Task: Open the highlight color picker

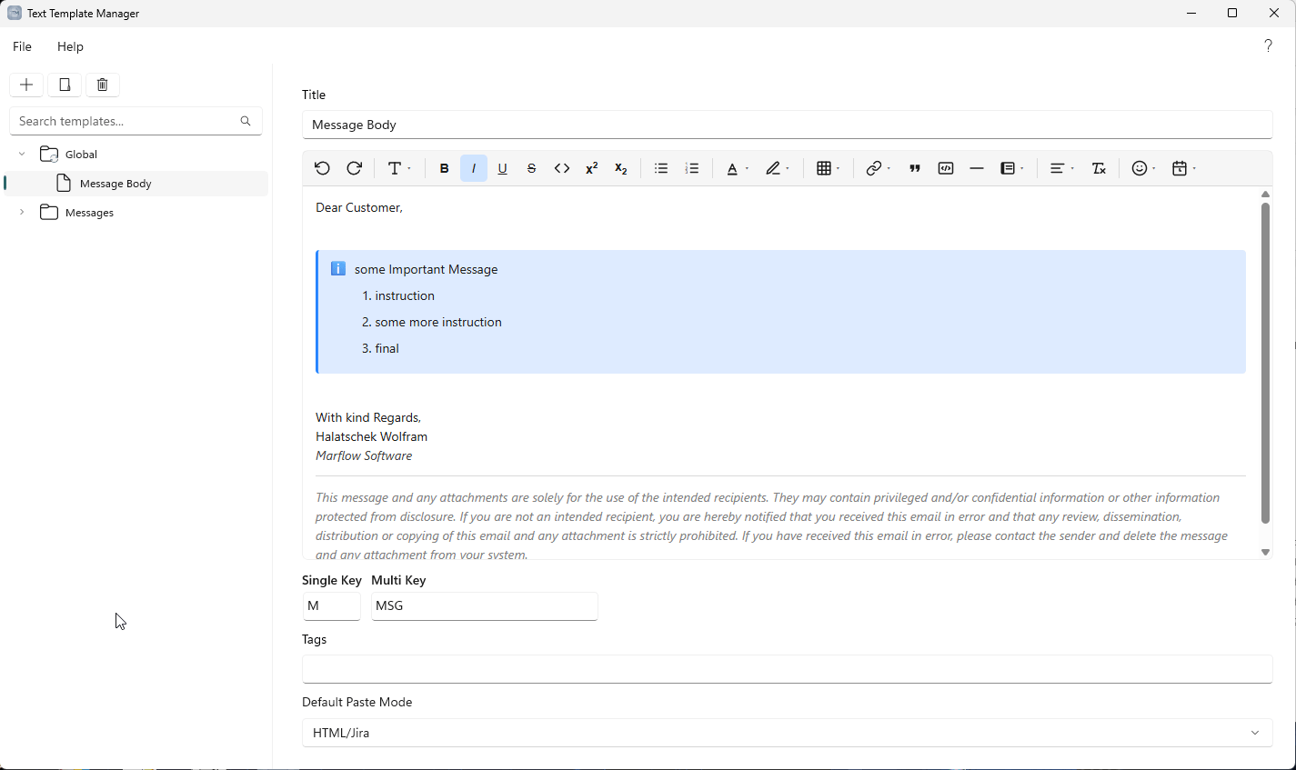Action: point(778,168)
